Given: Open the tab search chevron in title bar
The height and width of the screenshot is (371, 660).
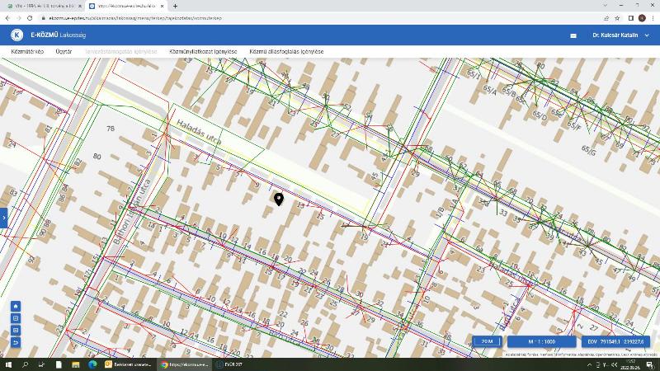Looking at the screenshot, I should [606, 6].
